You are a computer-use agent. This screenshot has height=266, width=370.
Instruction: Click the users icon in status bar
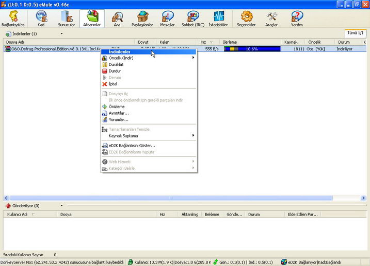[x=131, y=262]
